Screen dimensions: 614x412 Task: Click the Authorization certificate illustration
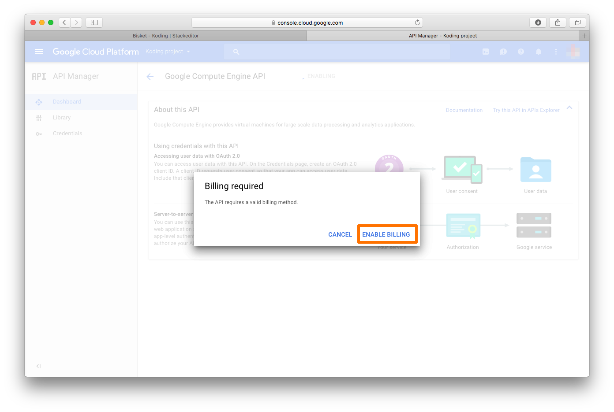pos(463,226)
